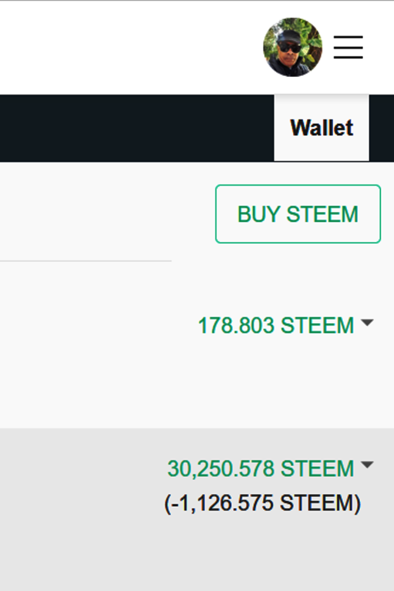Click the green 30,250.578 figure

(x=221, y=469)
